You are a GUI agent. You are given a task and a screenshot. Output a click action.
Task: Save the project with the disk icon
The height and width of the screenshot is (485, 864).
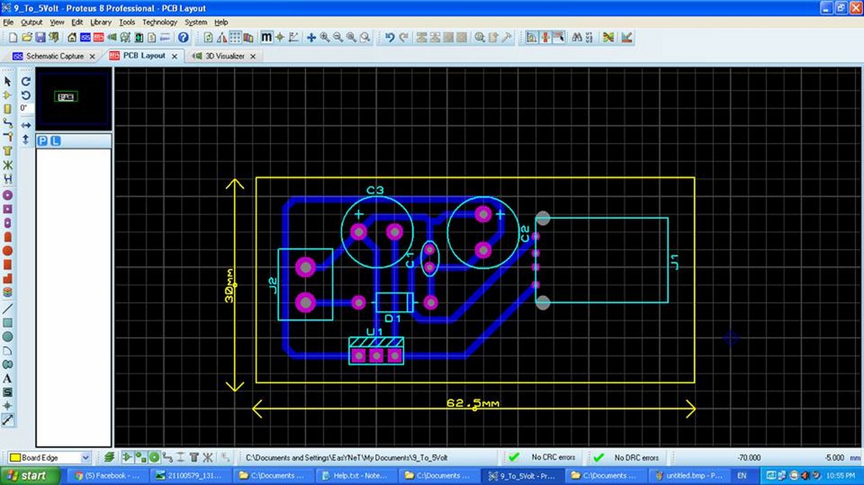[x=40, y=37]
